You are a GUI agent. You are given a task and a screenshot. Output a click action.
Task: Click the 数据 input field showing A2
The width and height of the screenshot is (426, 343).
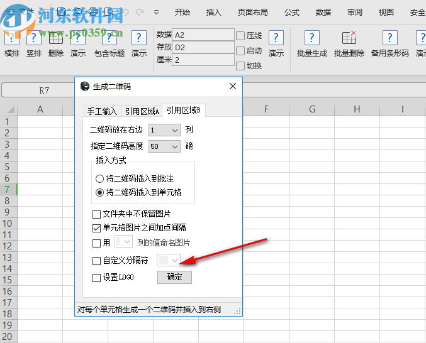(203, 35)
